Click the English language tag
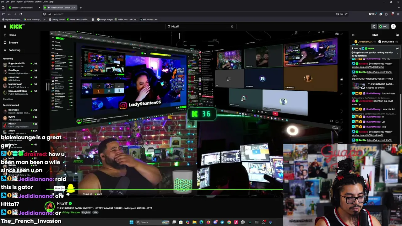Screen dimensions: 402x226 (x=86, y=213)
